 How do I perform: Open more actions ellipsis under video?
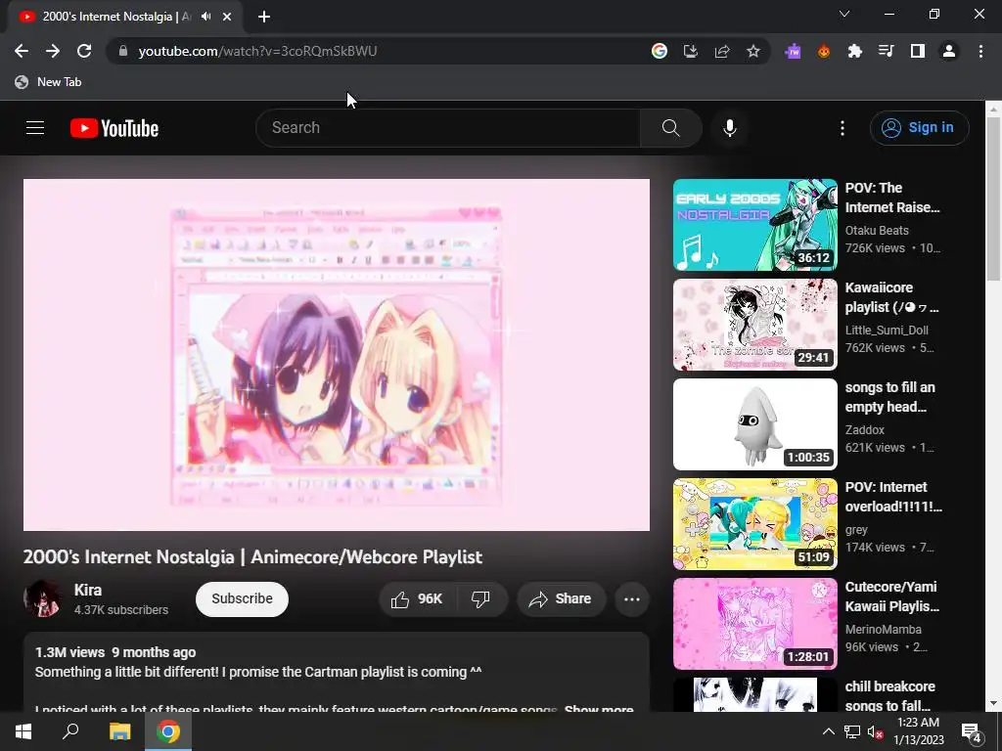pyautogui.click(x=632, y=599)
